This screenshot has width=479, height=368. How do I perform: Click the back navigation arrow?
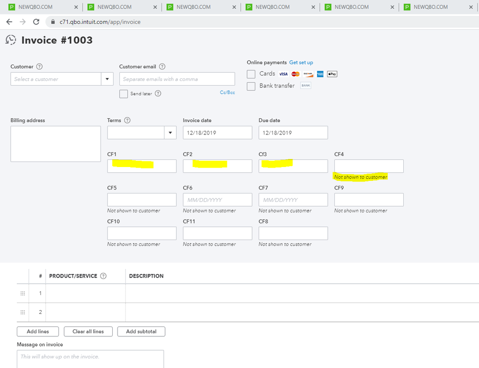click(9, 22)
